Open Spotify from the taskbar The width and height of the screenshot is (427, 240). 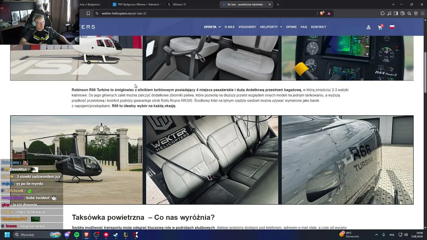pyautogui.click(x=77, y=235)
